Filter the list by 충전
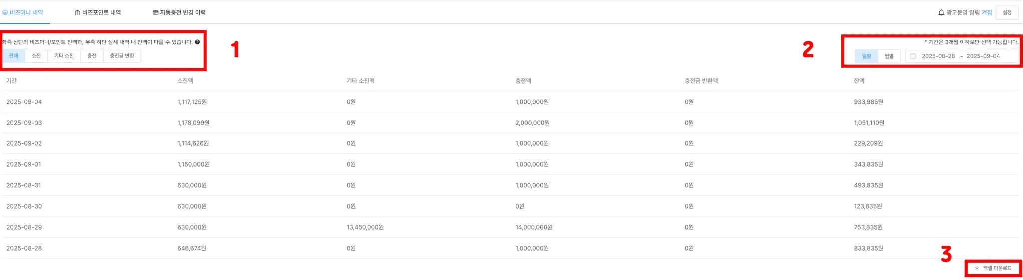 point(92,56)
